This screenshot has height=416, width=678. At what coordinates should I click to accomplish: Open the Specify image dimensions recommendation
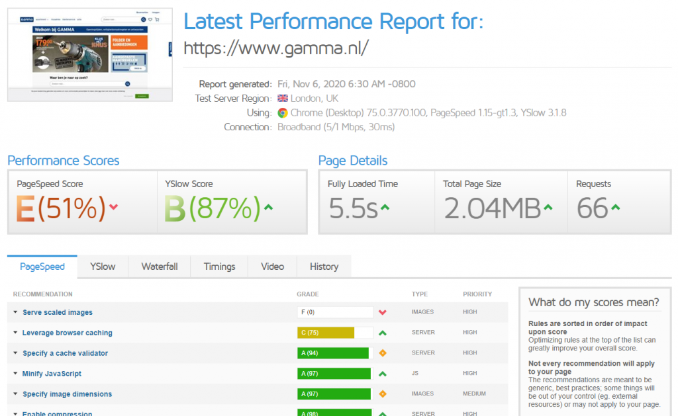pyautogui.click(x=68, y=394)
